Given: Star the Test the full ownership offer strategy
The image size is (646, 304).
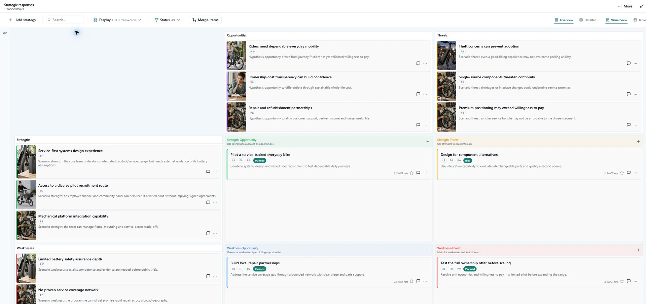Looking at the screenshot, I should pyautogui.click(x=622, y=281).
